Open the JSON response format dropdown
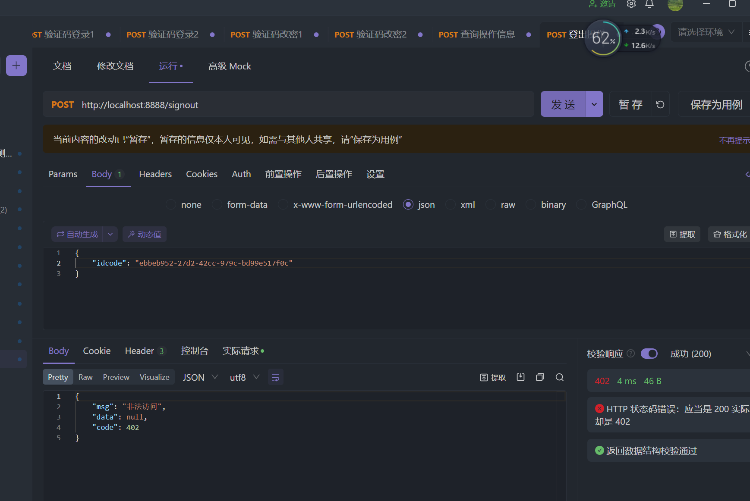The width and height of the screenshot is (750, 501). pyautogui.click(x=200, y=377)
